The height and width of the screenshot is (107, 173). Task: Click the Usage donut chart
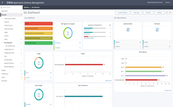39,64
